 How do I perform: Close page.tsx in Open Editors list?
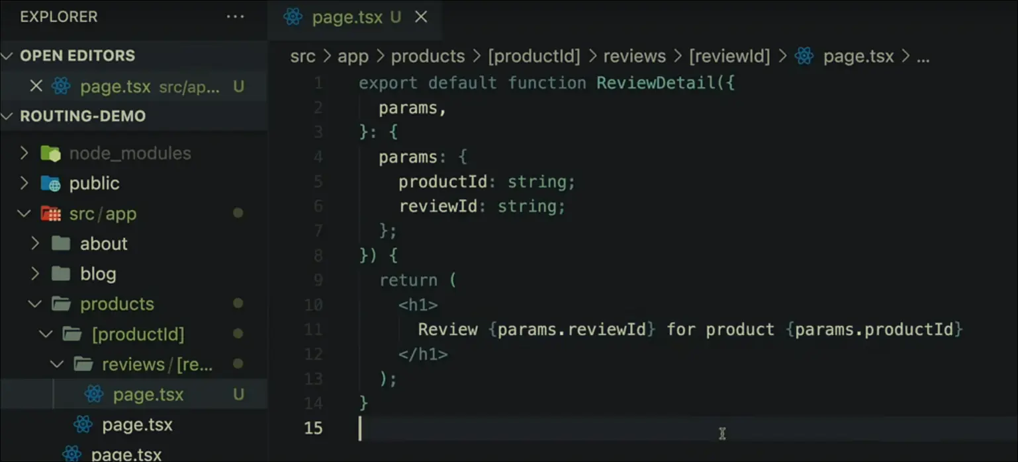point(36,87)
